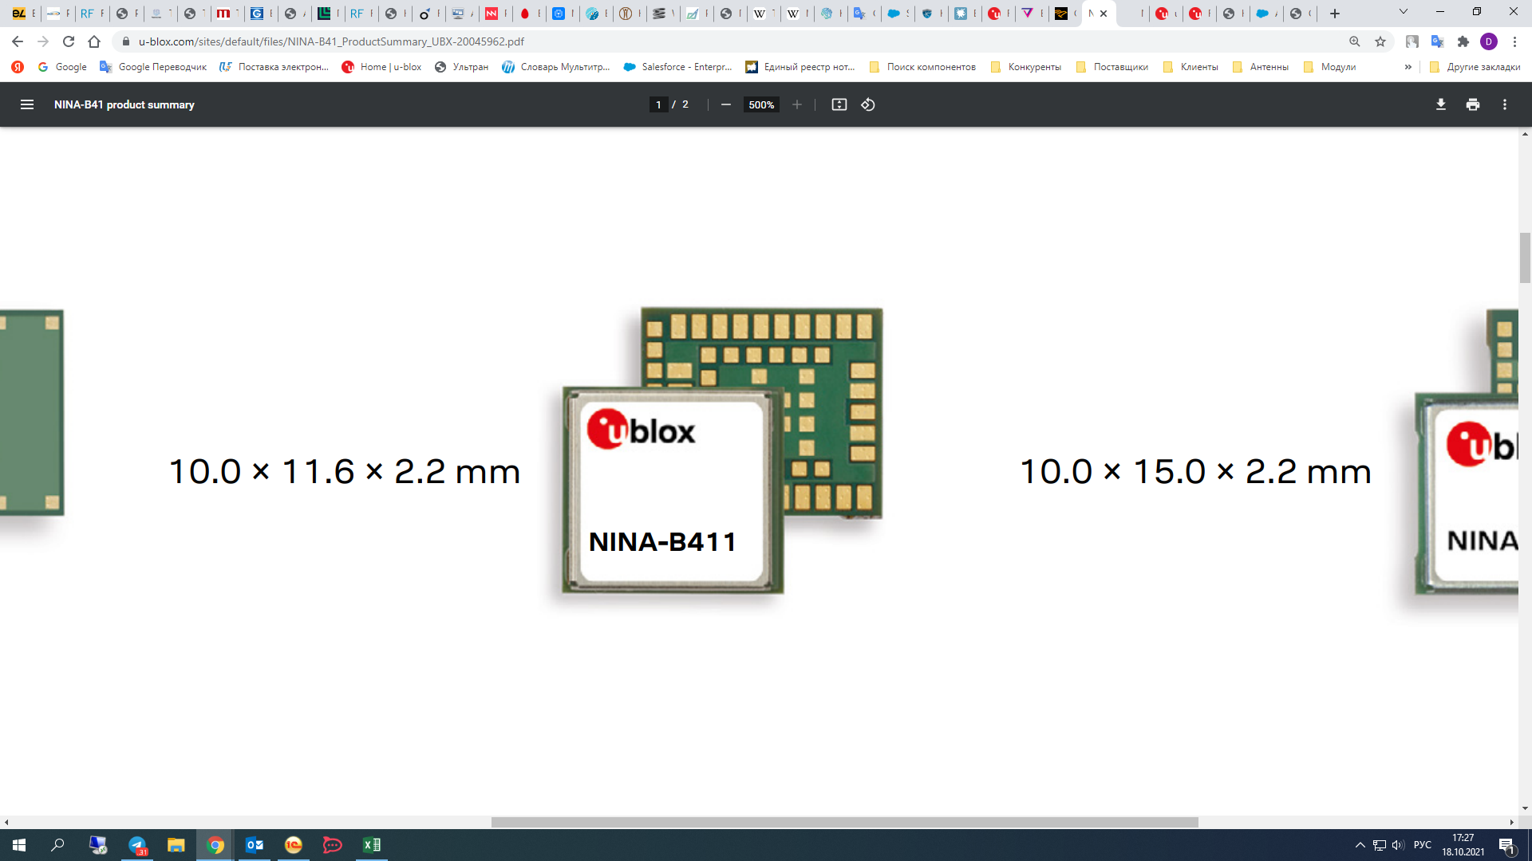Open the Google Переводчик bookmark
This screenshot has height=861, width=1532.
(153, 67)
